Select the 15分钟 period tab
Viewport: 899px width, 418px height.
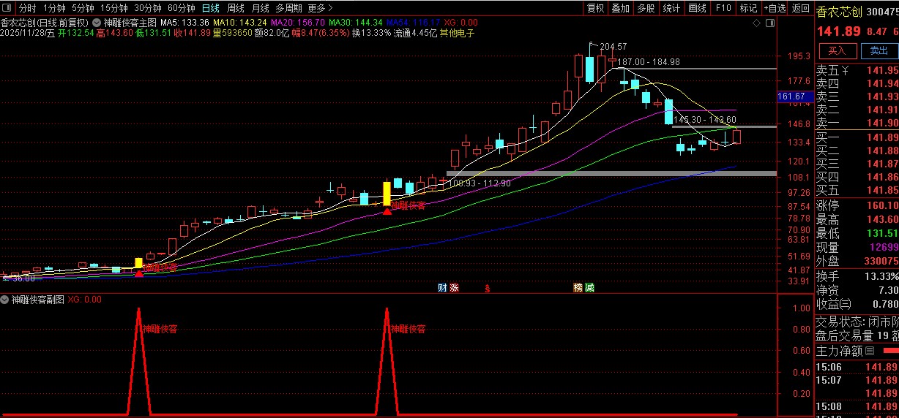tap(113, 8)
